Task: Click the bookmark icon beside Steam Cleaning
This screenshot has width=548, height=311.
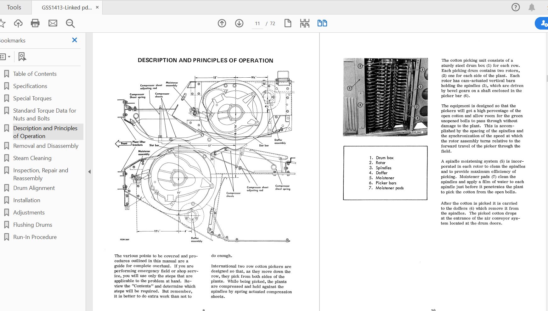Action: (6, 158)
